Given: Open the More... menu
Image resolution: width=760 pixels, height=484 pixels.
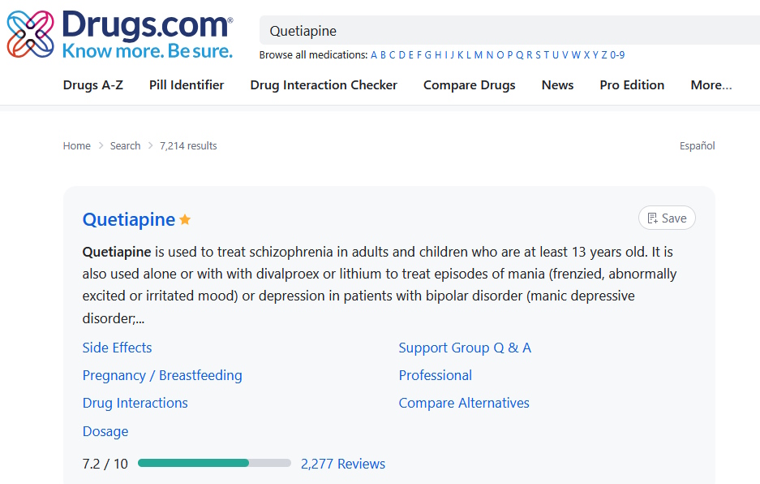Looking at the screenshot, I should [711, 85].
